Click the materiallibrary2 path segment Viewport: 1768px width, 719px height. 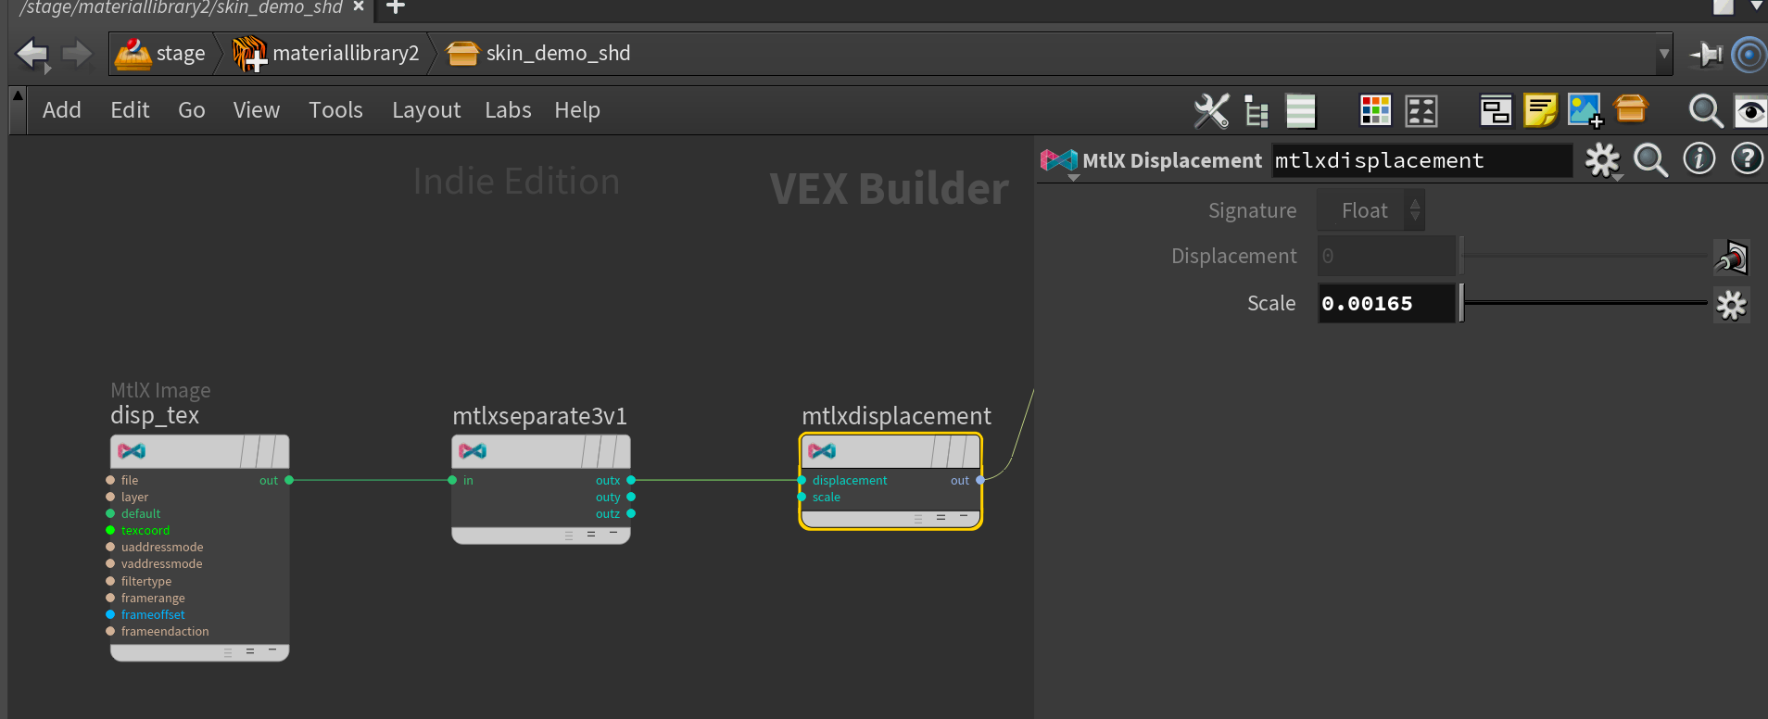346,54
